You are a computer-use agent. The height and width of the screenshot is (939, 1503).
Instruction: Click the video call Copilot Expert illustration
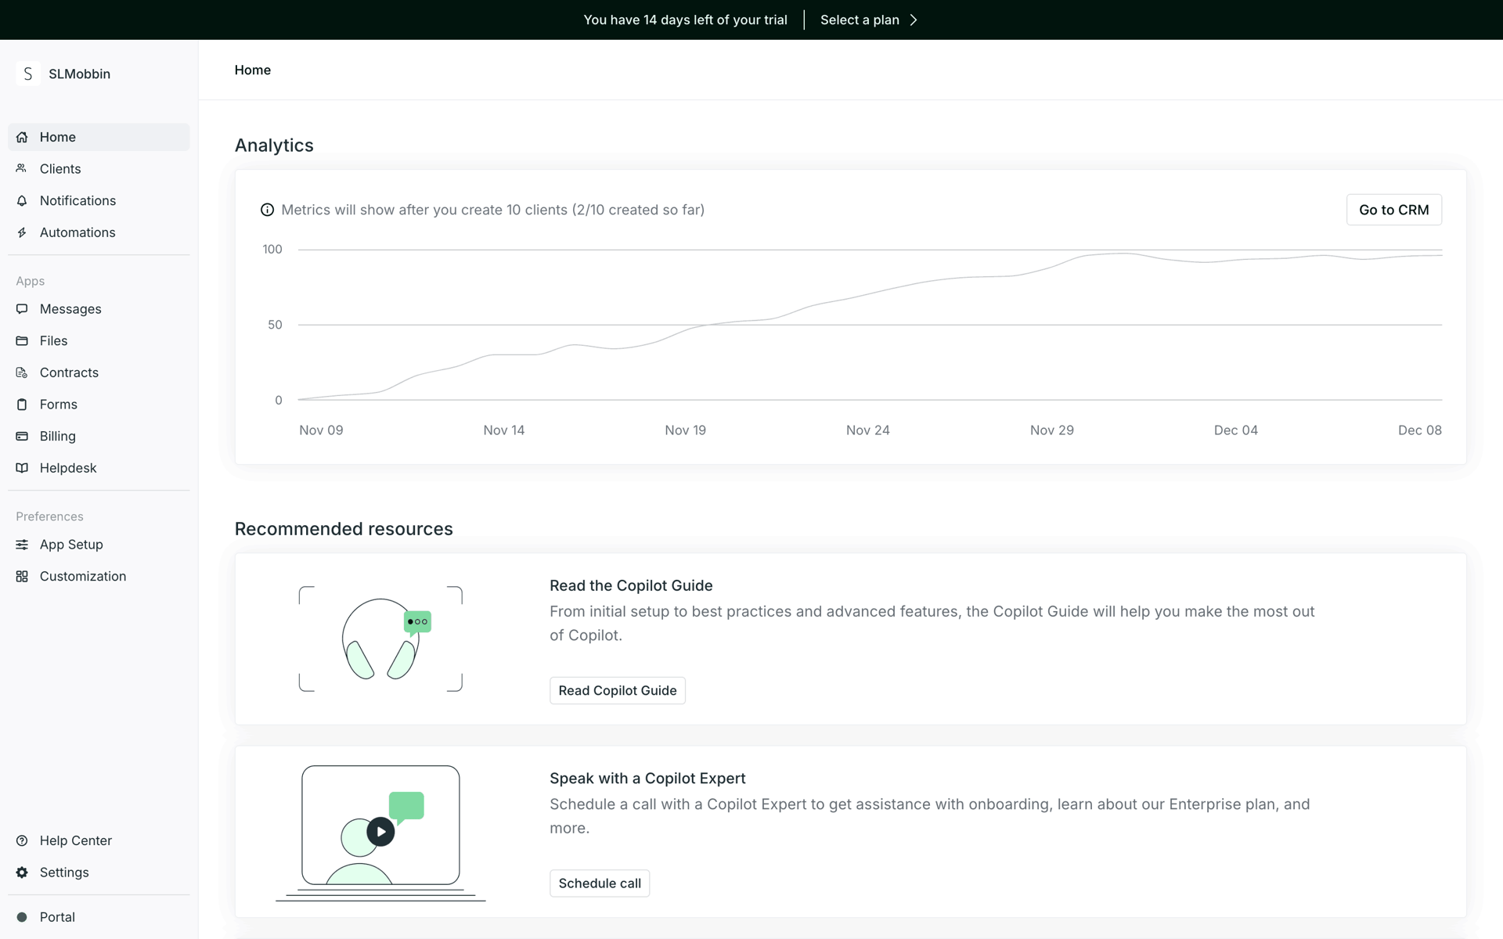(380, 833)
